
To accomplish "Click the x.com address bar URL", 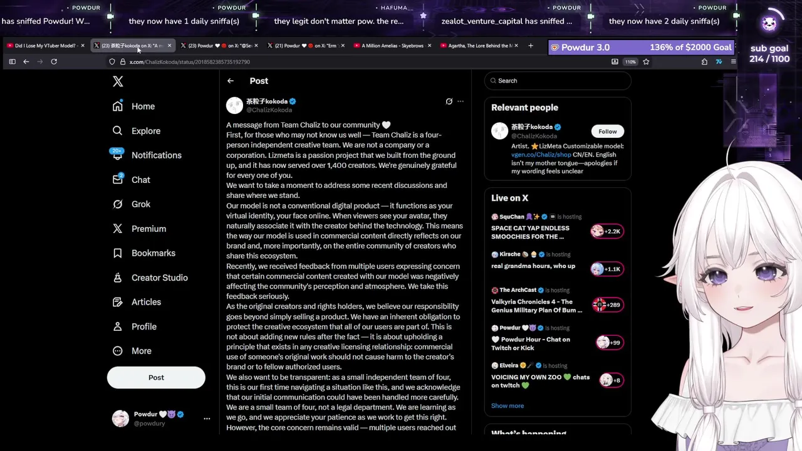I will 190,62.
